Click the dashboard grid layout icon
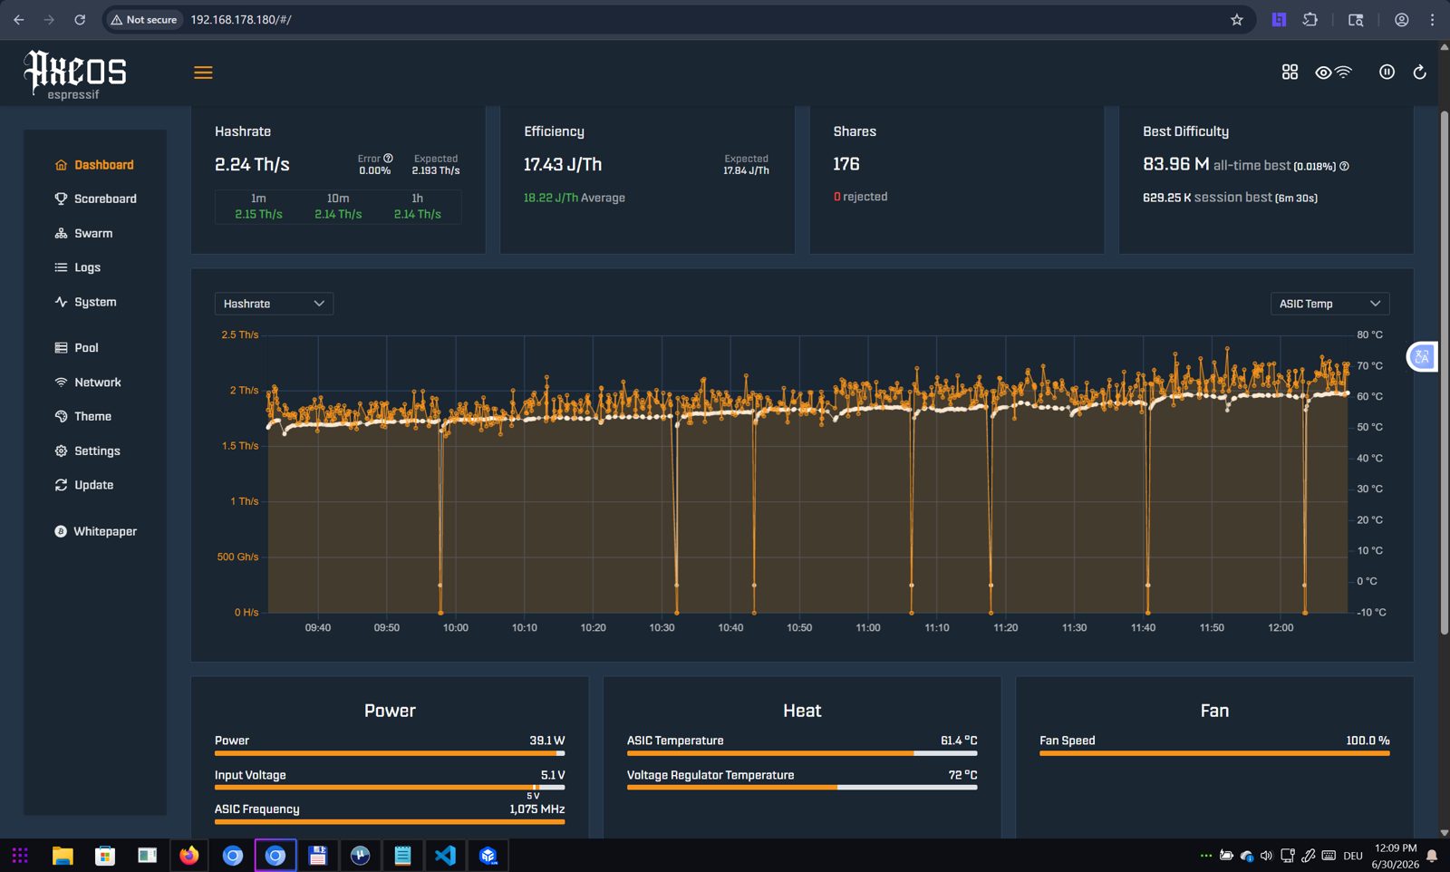The width and height of the screenshot is (1450, 872). [x=1290, y=72]
